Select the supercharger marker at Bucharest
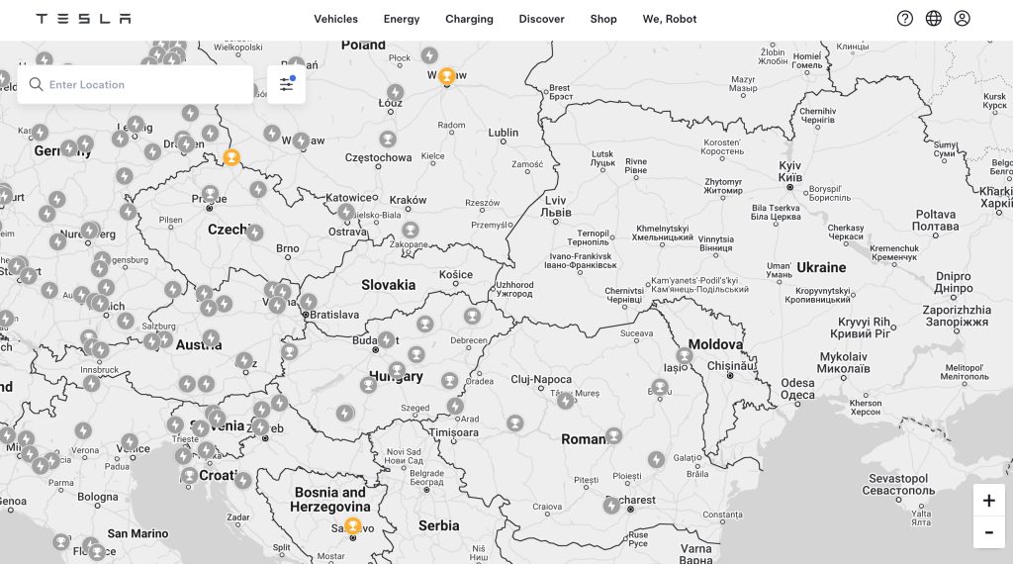Image resolution: width=1013 pixels, height=564 pixels. [611, 506]
